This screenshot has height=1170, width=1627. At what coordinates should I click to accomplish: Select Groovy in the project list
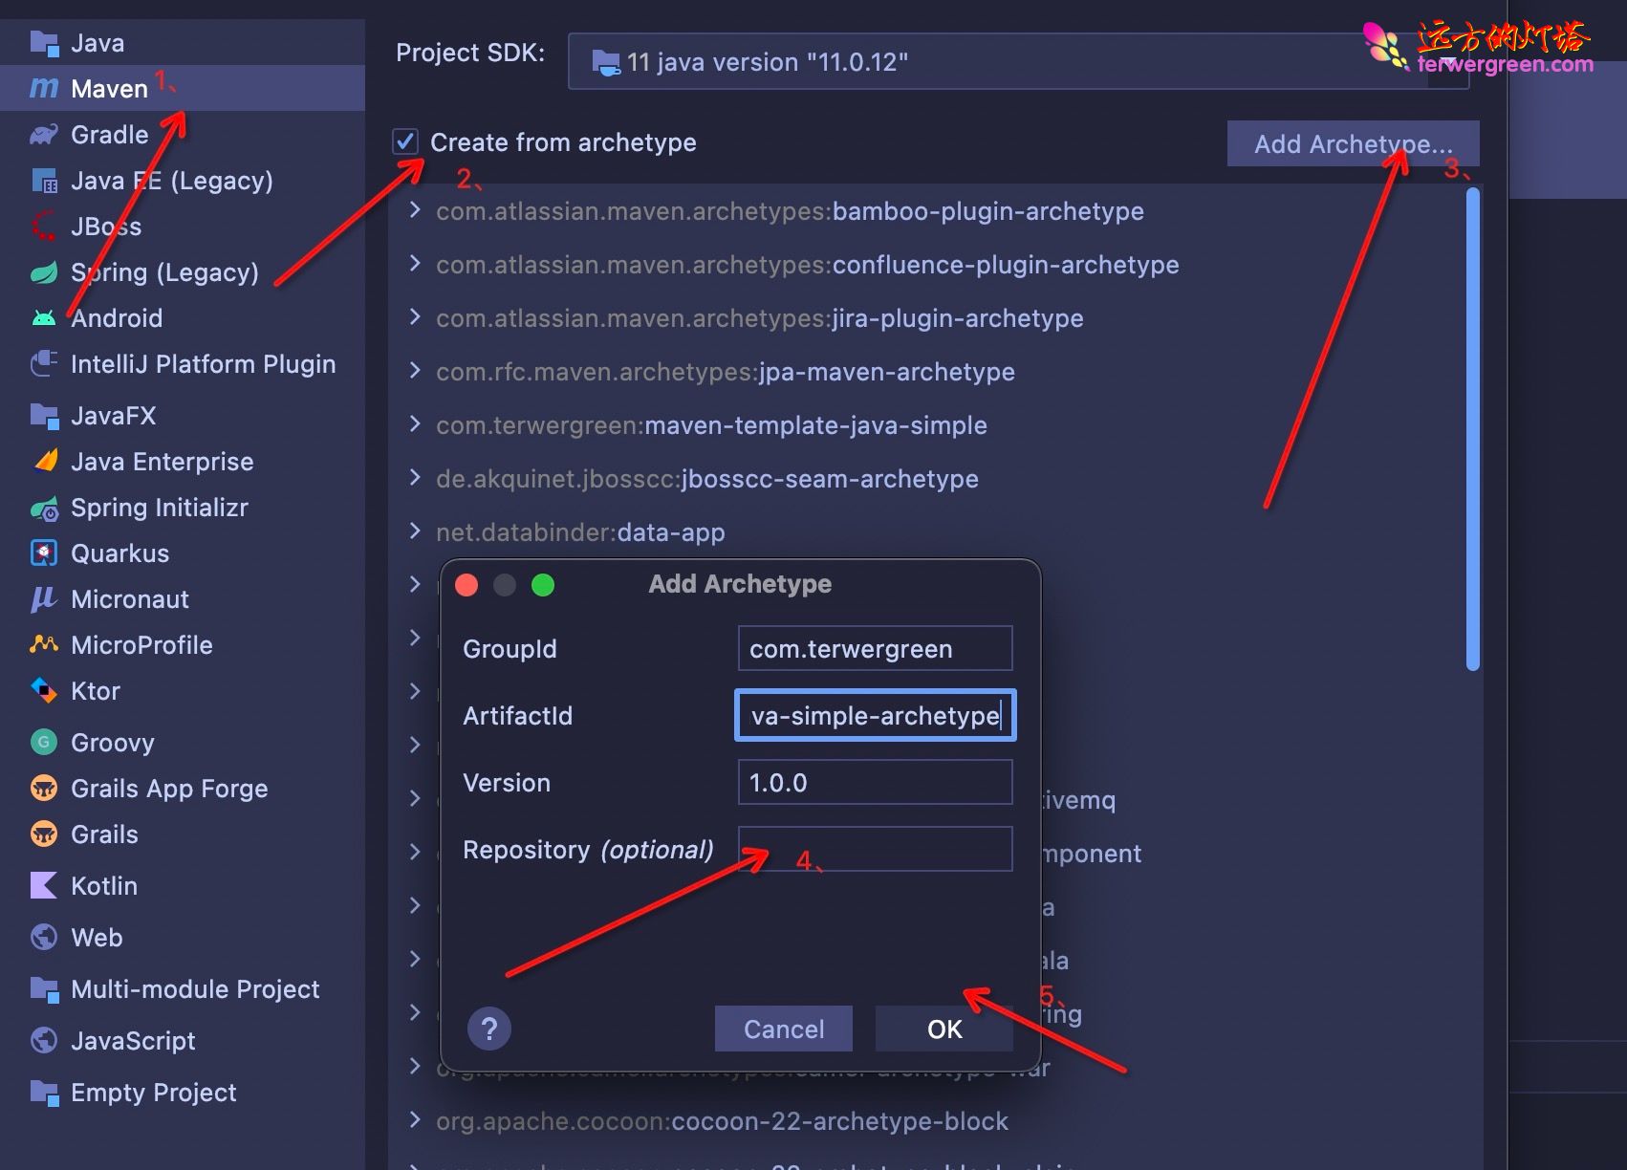pos(182,742)
